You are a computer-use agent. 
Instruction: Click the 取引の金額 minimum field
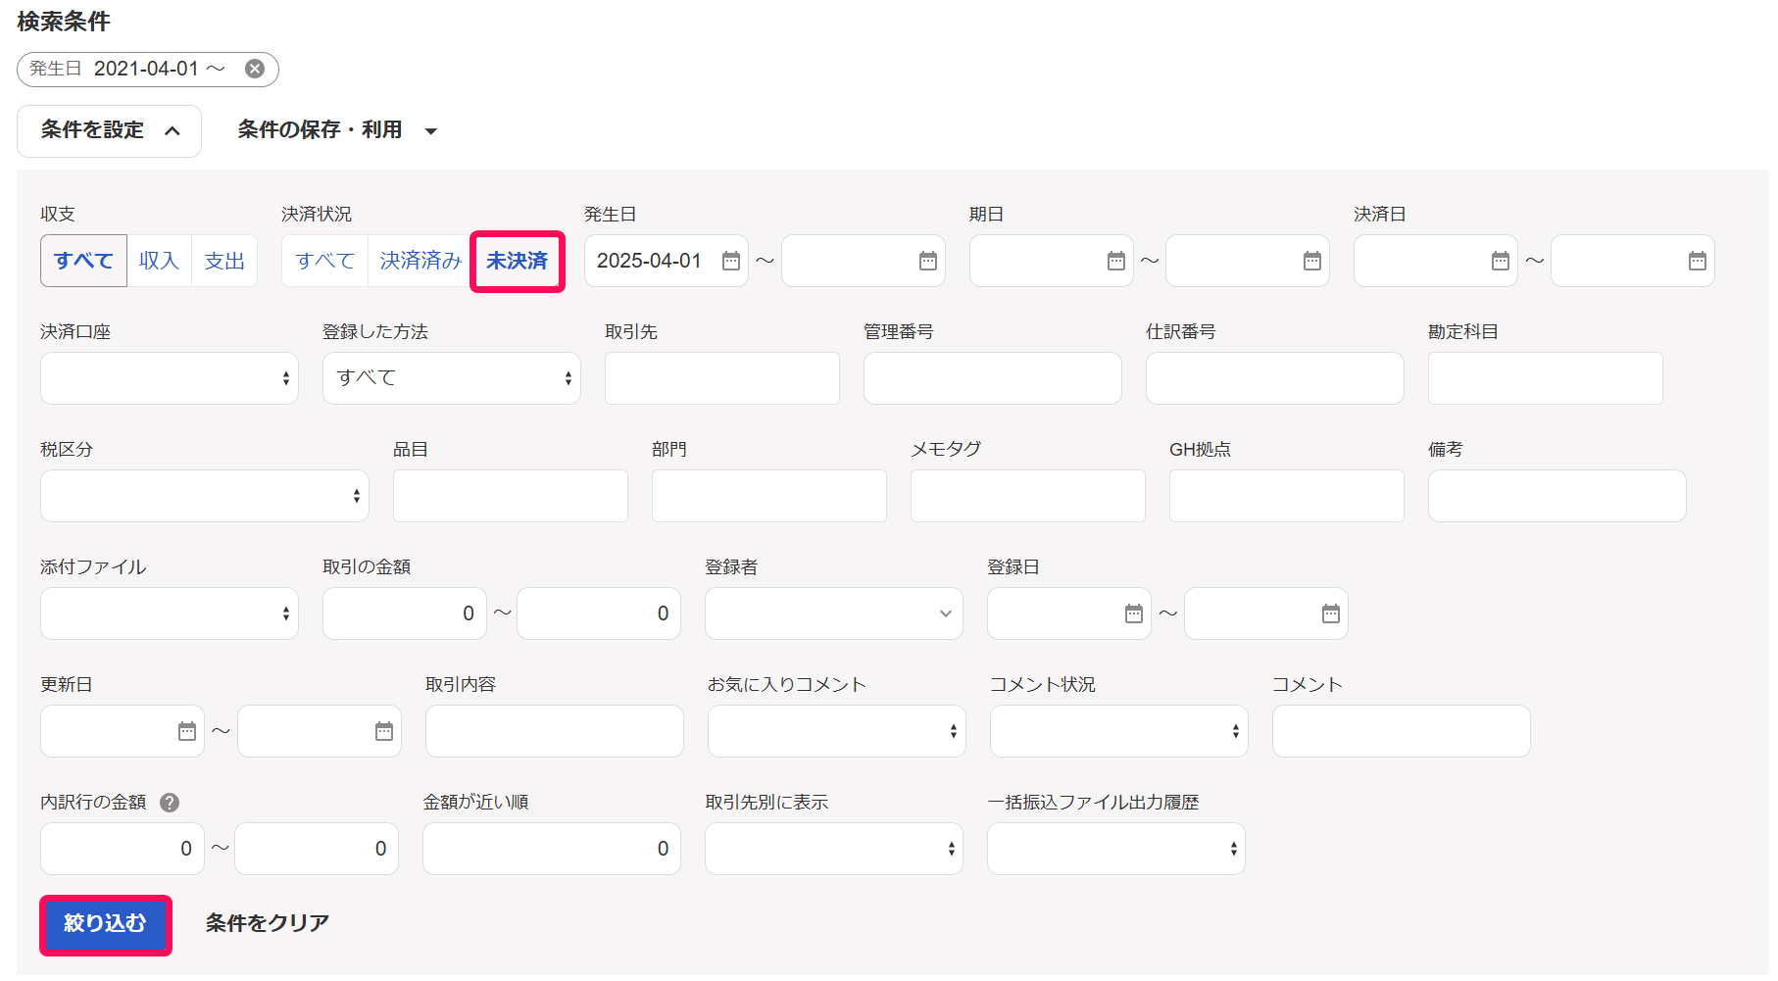[405, 613]
